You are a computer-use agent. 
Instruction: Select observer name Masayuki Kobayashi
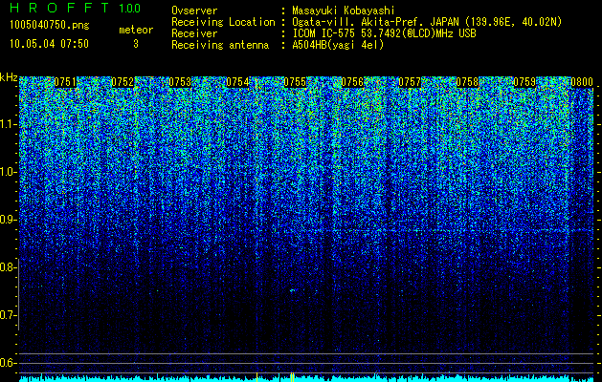(x=344, y=11)
